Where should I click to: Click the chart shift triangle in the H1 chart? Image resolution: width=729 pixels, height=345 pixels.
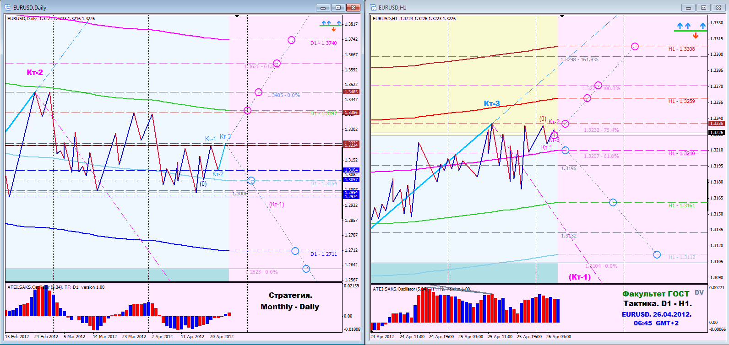tap(562, 16)
